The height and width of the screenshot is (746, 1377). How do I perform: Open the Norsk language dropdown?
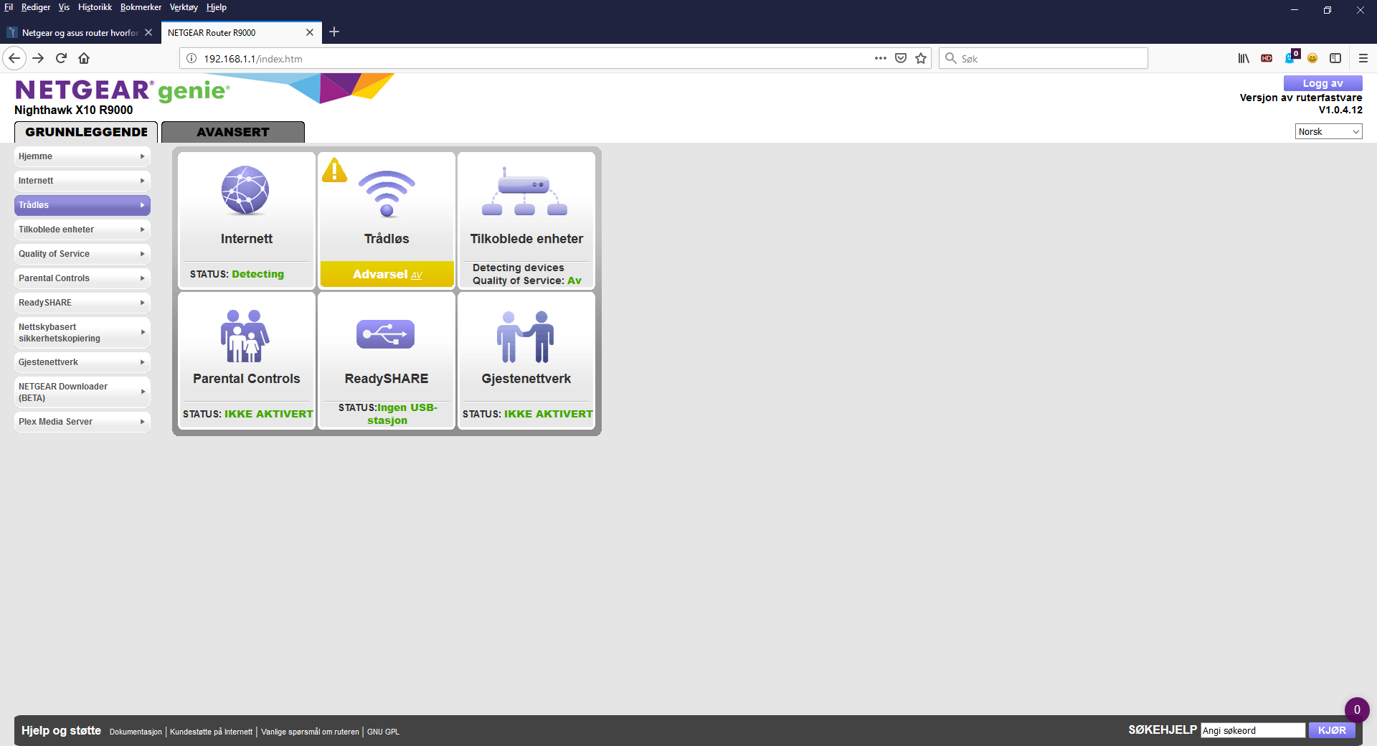click(1329, 131)
